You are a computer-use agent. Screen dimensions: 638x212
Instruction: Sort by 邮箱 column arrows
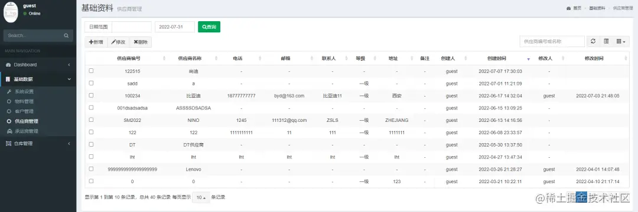click(312, 59)
